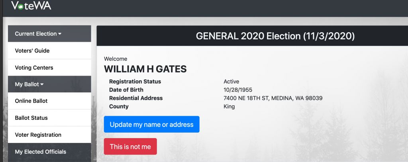Screen dimensions: 408x162
Task: Select the WILLIAM H GATES name heading
Action: coord(145,69)
